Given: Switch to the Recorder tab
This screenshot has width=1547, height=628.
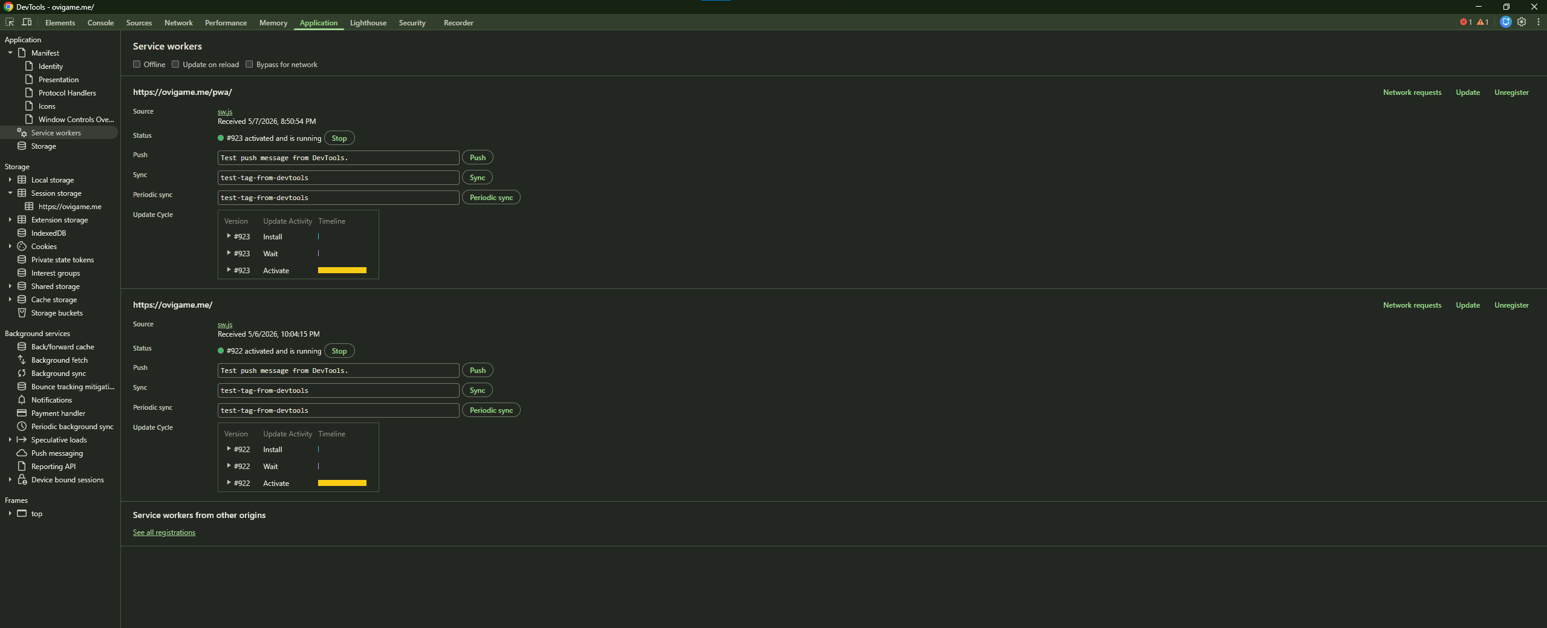Looking at the screenshot, I should click(x=458, y=23).
